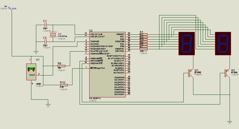
Task: Click the VOUT pin label on U1
Action: [x=32, y=75]
